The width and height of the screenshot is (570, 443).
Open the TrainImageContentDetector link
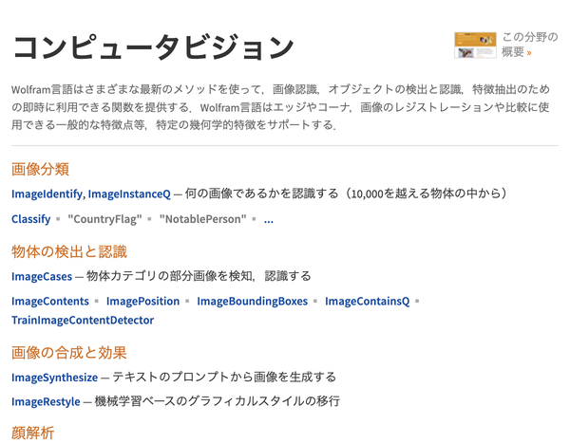(x=83, y=320)
